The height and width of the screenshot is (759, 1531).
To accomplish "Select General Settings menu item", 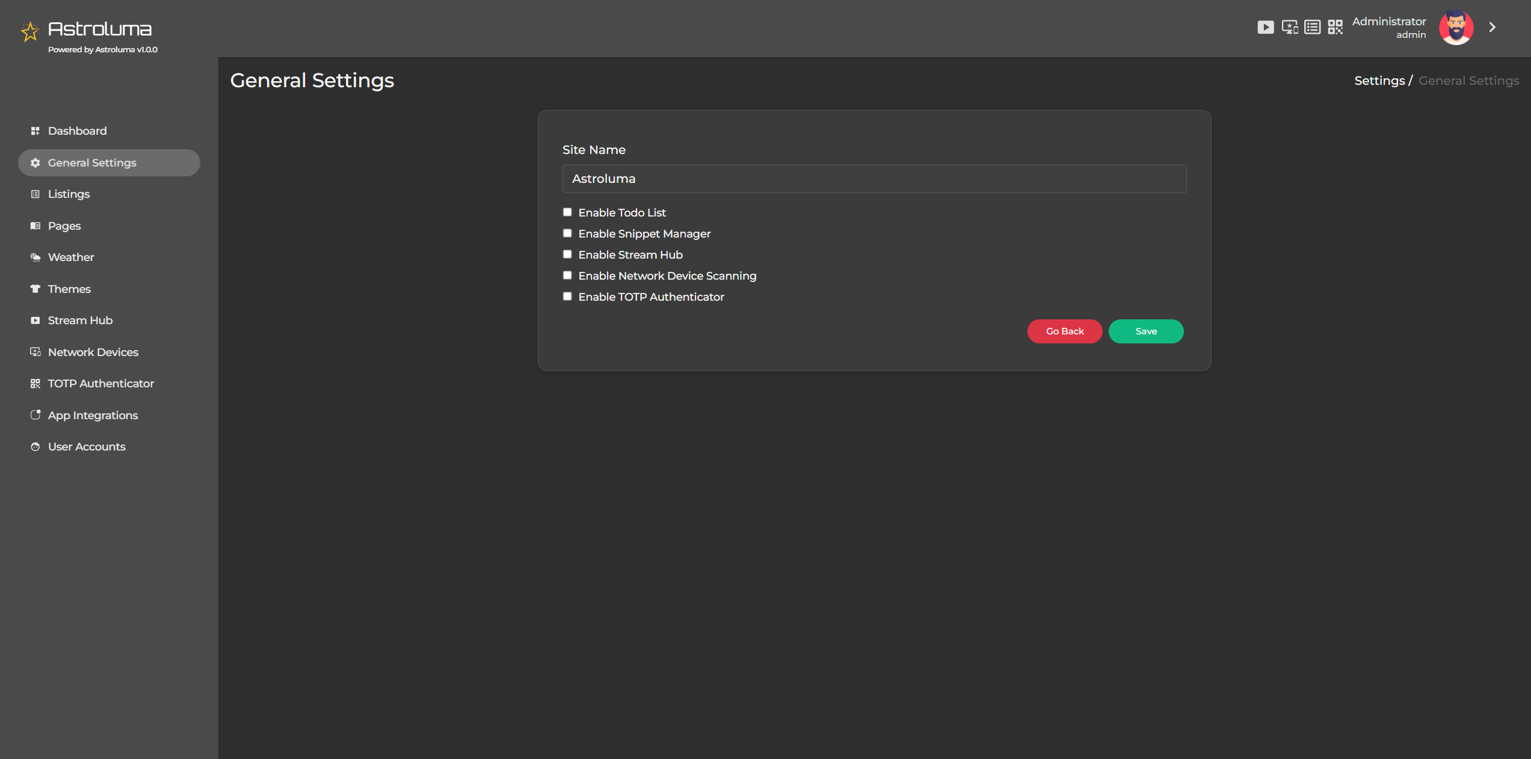I will pos(108,162).
